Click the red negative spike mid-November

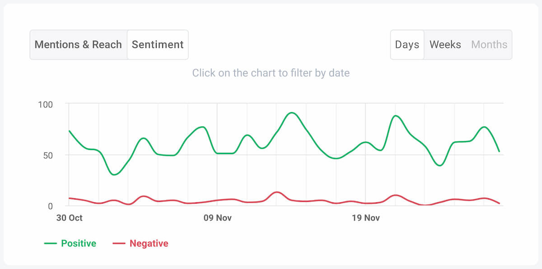277,192
